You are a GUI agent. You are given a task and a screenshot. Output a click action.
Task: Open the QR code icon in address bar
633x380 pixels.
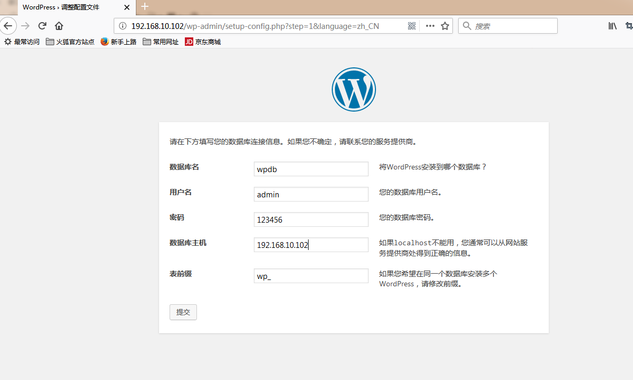[x=412, y=26]
